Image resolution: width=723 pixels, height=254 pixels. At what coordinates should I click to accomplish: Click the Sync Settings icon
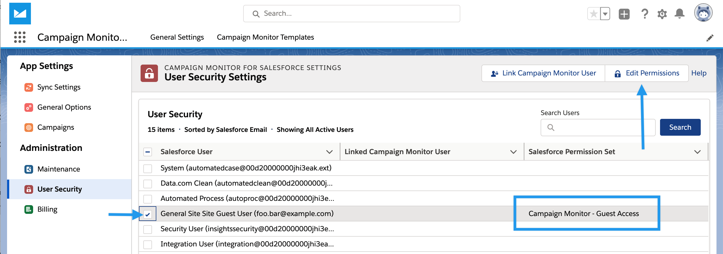point(28,87)
